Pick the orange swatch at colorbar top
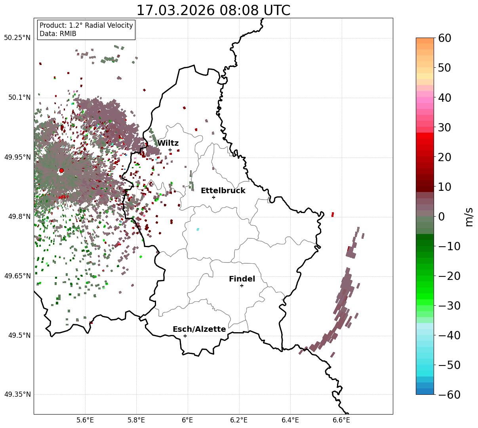The height and width of the screenshot is (428, 478). [x=425, y=41]
